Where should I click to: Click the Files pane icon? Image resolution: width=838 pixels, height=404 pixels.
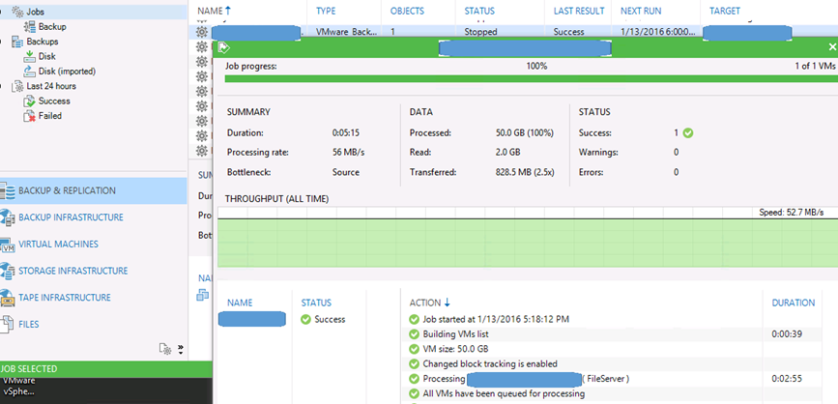click(x=8, y=325)
